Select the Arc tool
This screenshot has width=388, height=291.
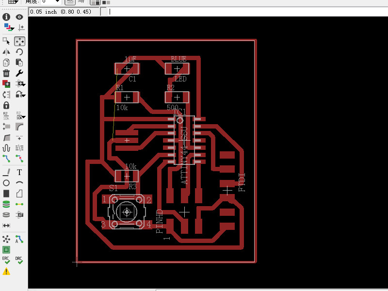[x=19, y=183]
